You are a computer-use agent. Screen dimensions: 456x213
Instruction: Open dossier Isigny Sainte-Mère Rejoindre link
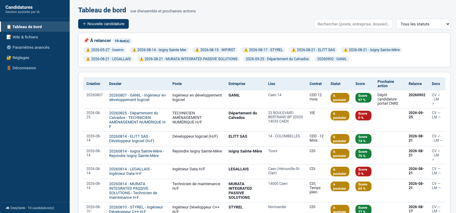pyautogui.click(x=137, y=153)
